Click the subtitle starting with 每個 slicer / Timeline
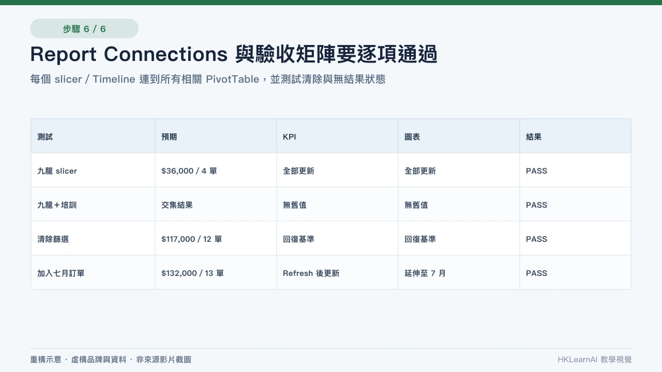The height and width of the screenshot is (372, 662). (208, 79)
